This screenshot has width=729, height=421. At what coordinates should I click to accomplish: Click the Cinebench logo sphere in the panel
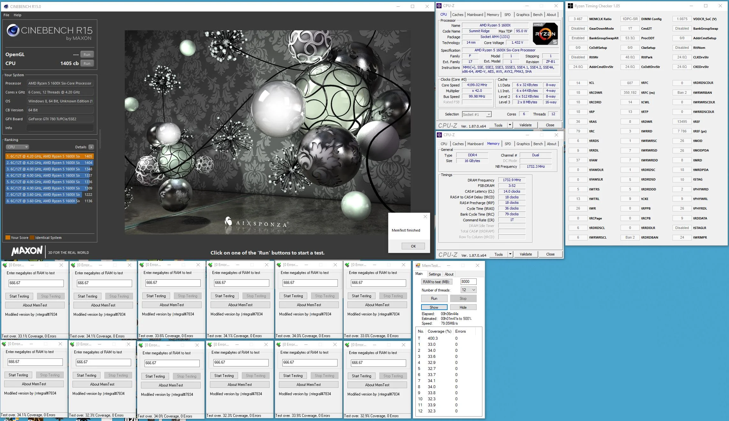tap(13, 30)
